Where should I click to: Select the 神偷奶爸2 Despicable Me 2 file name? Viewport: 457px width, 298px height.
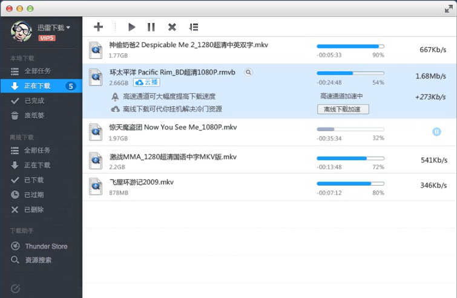pyautogui.click(x=189, y=45)
